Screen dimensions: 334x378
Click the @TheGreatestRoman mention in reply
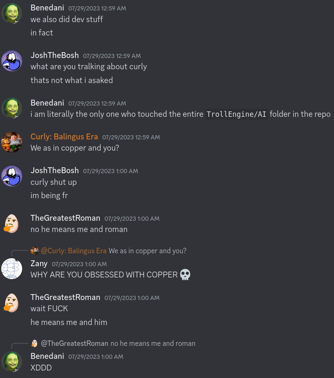click(x=74, y=343)
